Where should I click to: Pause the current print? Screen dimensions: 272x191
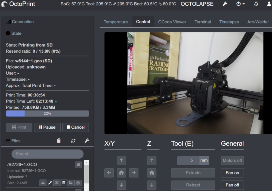pos(47,127)
